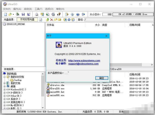Click the Convert image toolbar icon
This screenshot has height=115, width=155.
42,14
